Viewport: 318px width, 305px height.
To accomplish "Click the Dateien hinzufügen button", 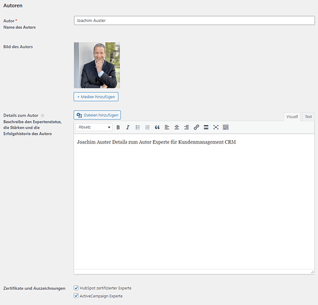I will pyautogui.click(x=97, y=115).
